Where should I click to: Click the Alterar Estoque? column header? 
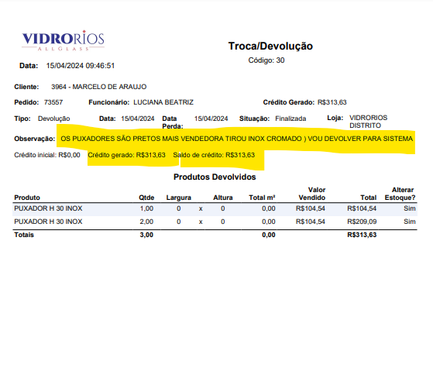click(x=400, y=194)
